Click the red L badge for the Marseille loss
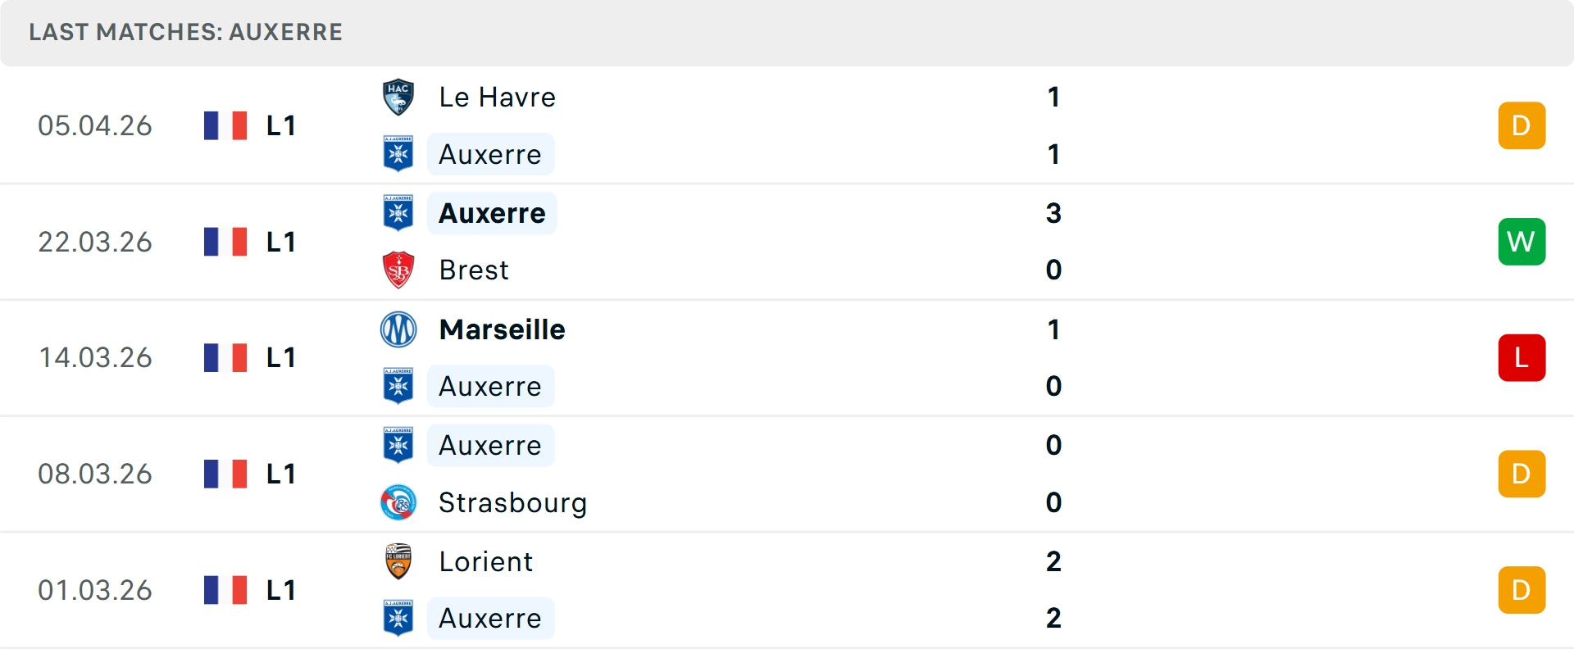The image size is (1574, 649). [x=1522, y=357]
